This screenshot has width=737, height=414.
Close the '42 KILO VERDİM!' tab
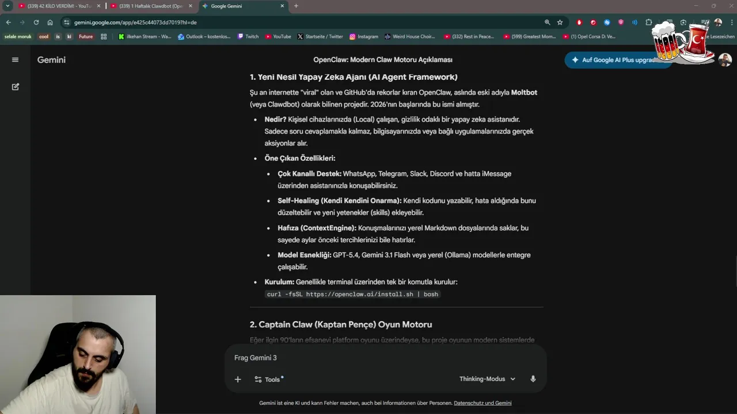pyautogui.click(x=98, y=6)
